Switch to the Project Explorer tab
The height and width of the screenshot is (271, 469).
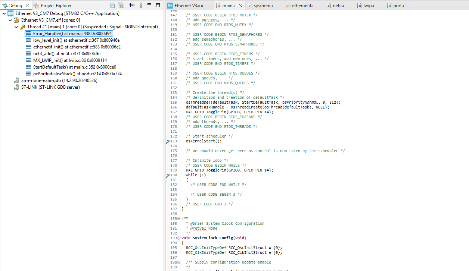point(56,5)
